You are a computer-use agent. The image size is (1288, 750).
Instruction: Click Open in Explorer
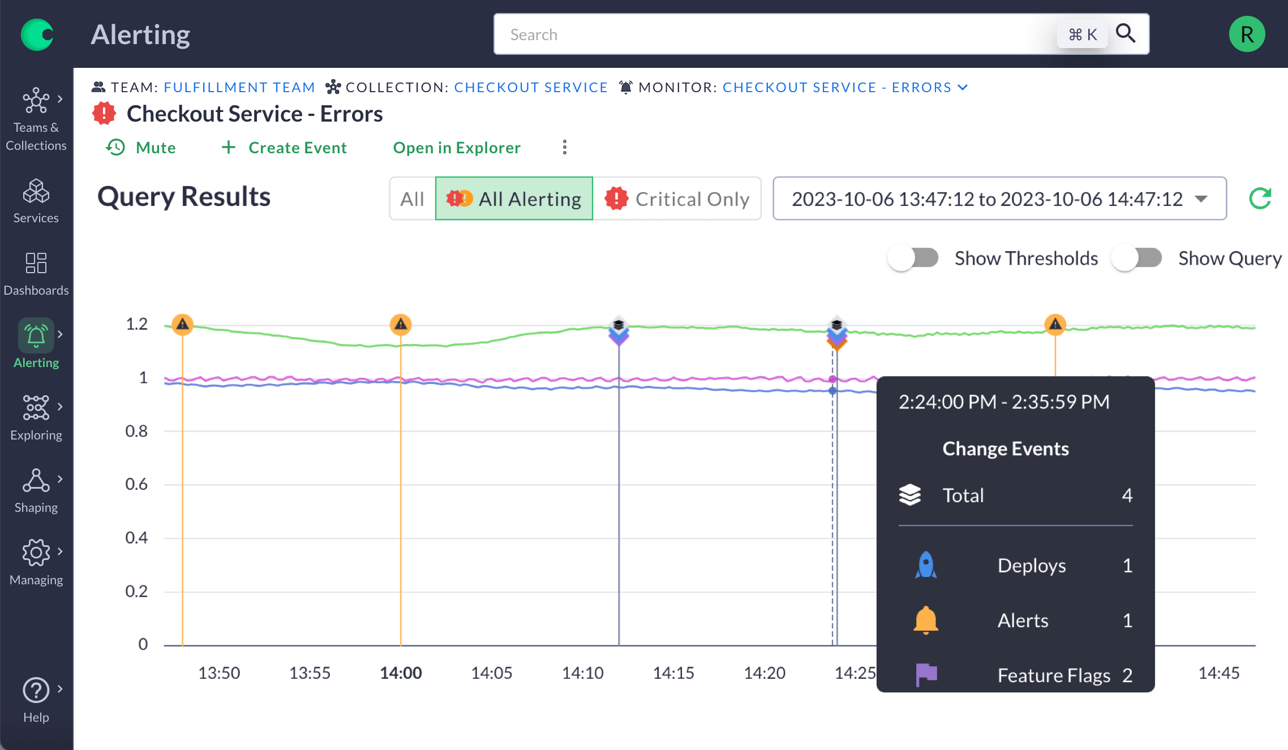(457, 147)
